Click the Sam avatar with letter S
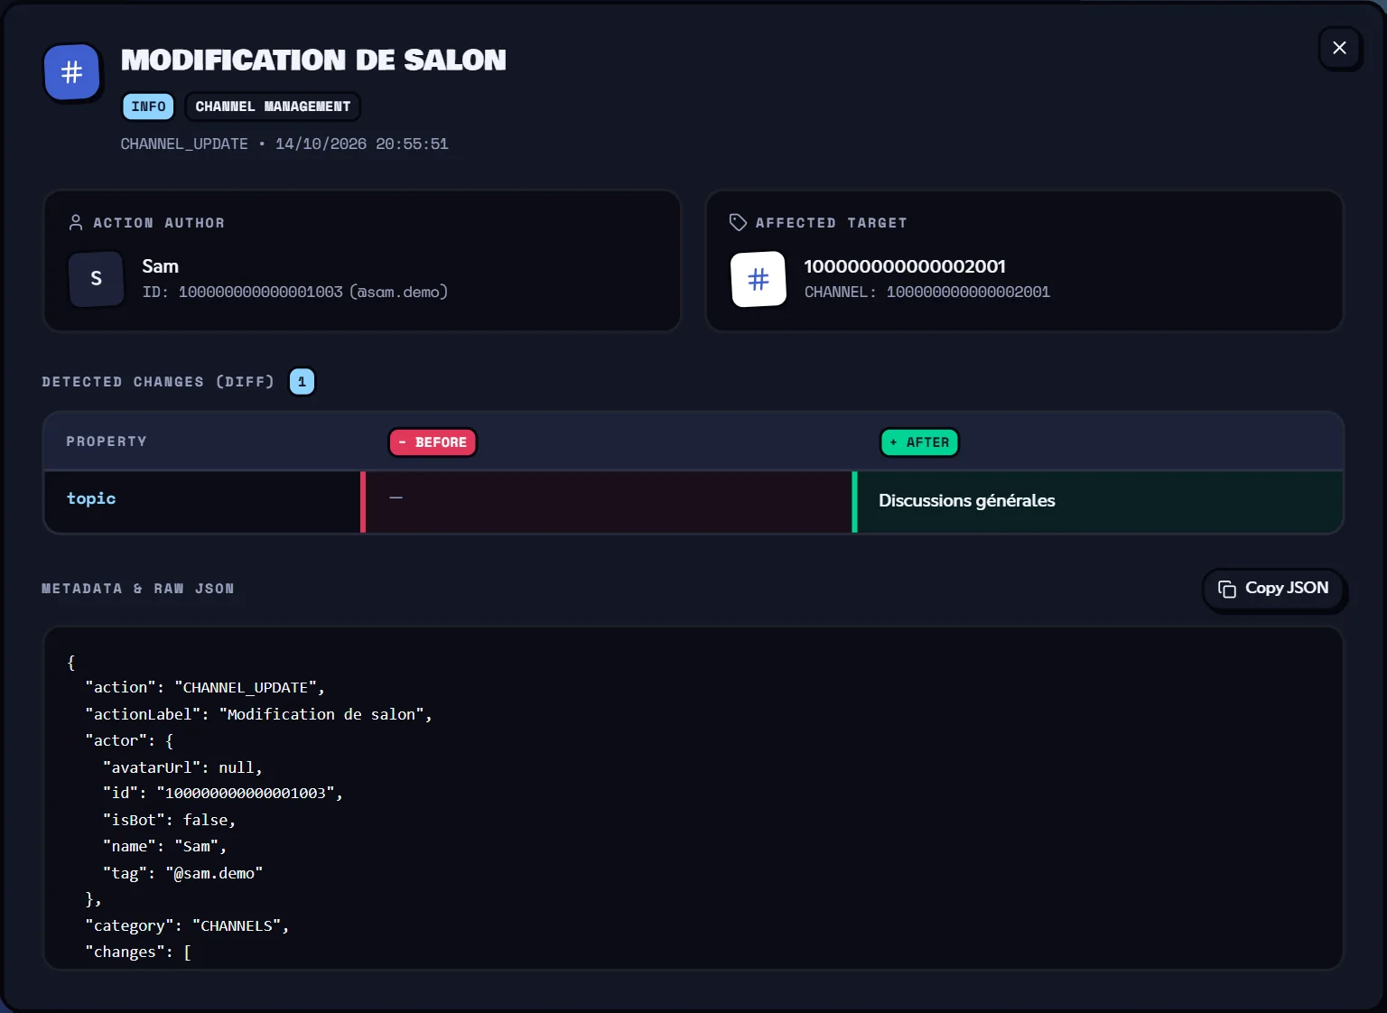Screen dimensions: 1387x1013 pos(96,279)
